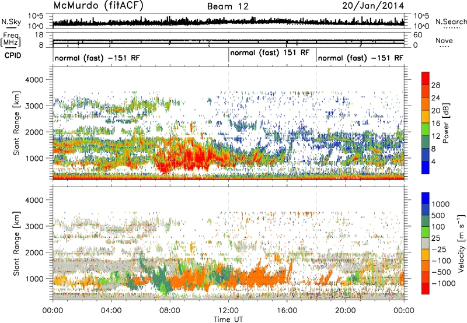The image size is (467, 323).
Task: Select the Freq. [MHz] axis label
Action: point(11,40)
